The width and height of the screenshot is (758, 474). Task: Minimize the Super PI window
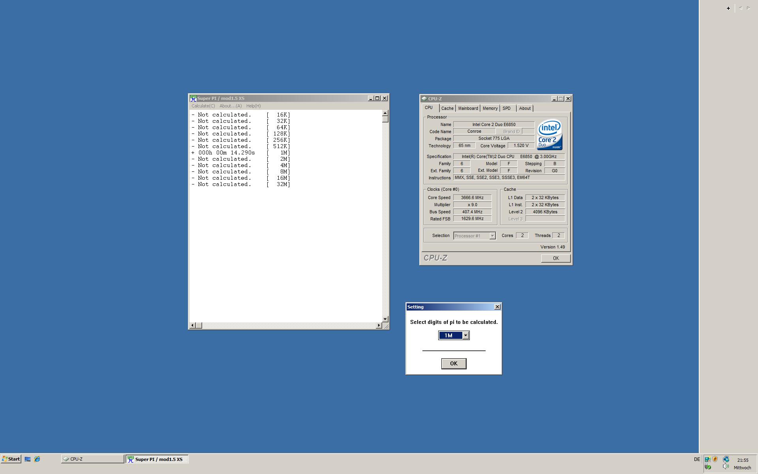(371, 98)
